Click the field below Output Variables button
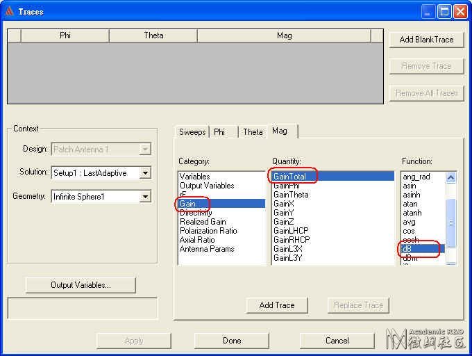The image size is (472, 356). [x=82, y=308]
